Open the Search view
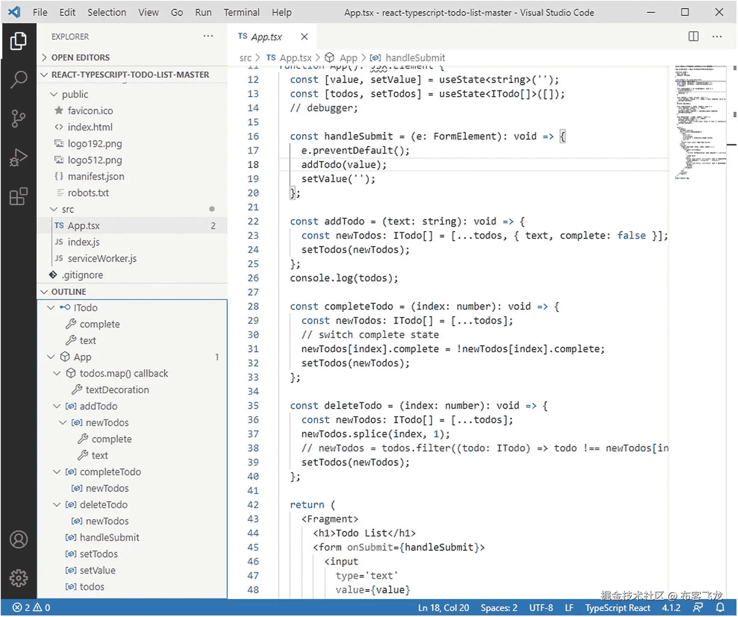 18,80
